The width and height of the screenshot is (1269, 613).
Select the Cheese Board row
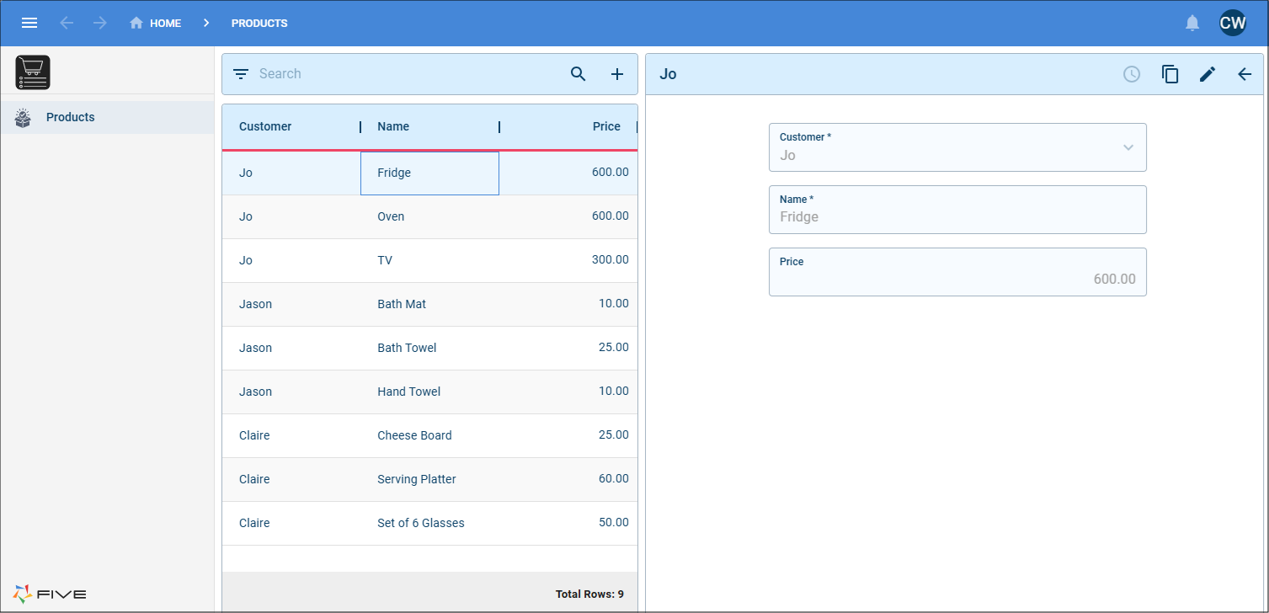[429, 435]
